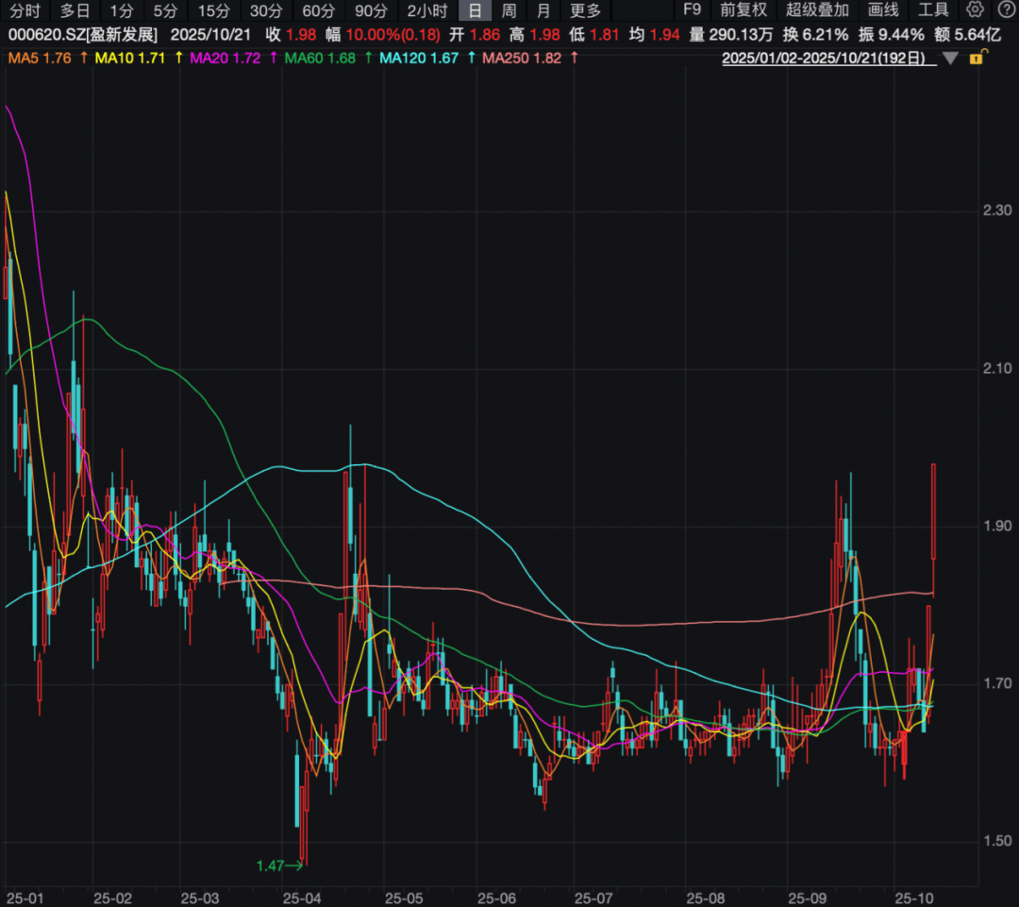Screen dimensions: 1019x907
Task: Click the help question mark icon
Action: tap(1003, 10)
